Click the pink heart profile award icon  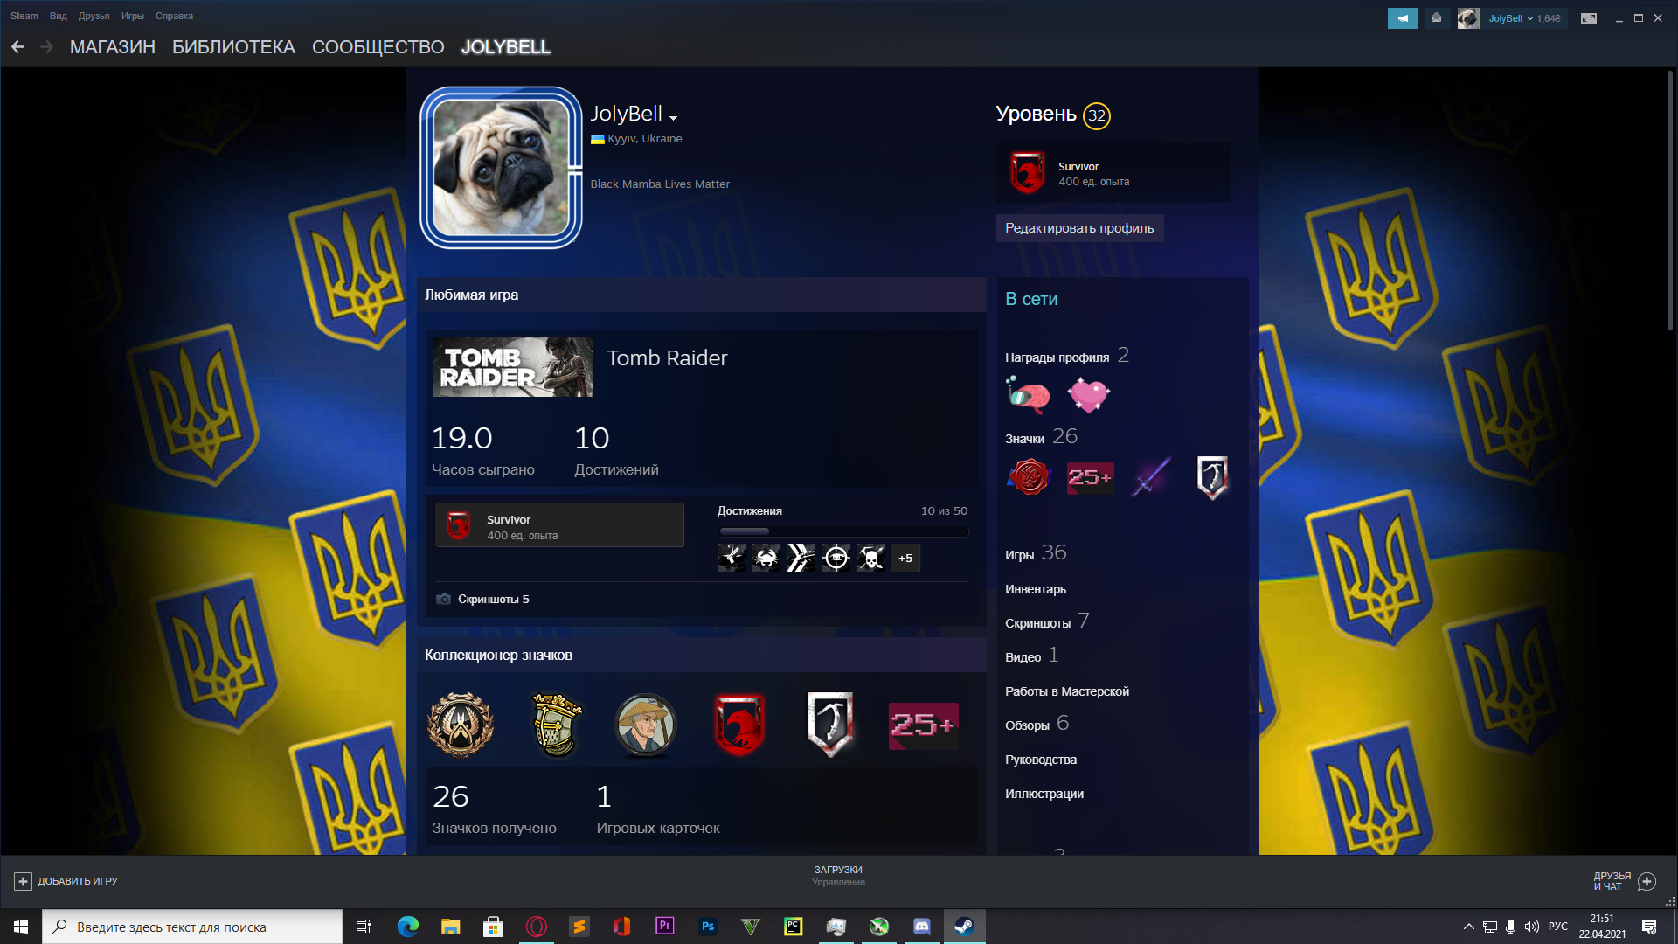[1089, 395]
